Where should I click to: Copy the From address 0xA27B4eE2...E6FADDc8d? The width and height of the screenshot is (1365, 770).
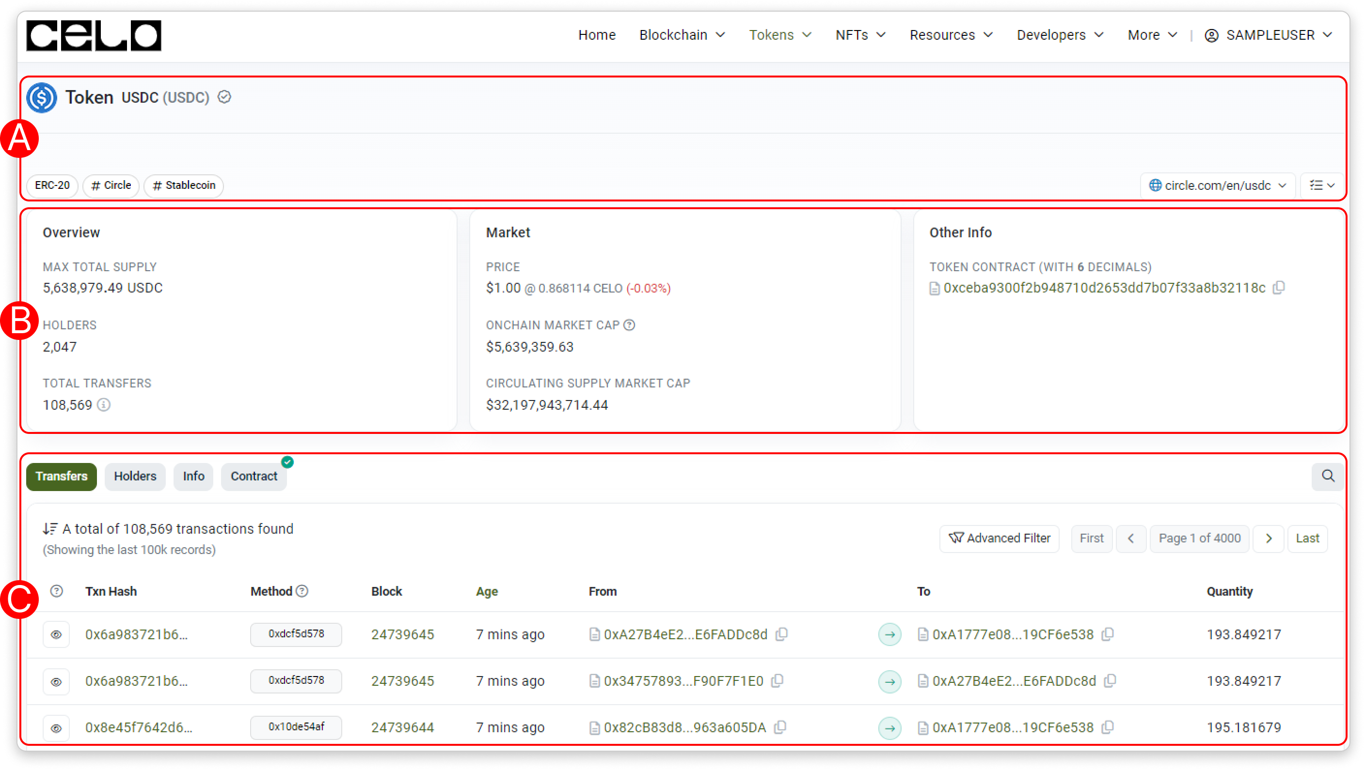pos(781,634)
